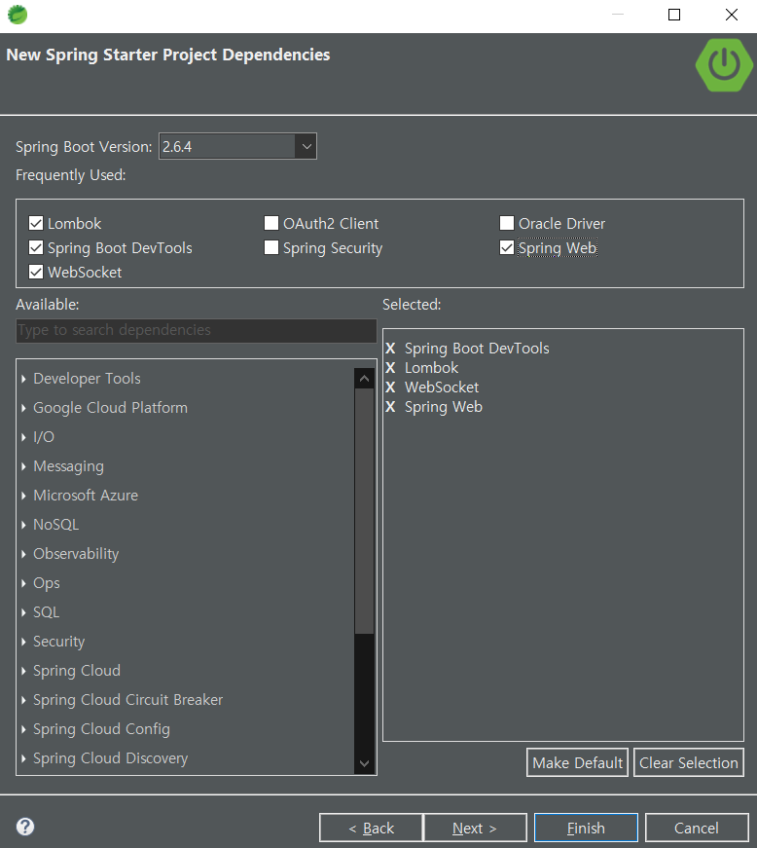This screenshot has width=757, height=848.
Task: Expand the Google Cloud Platform category
Action: pyautogui.click(x=23, y=408)
